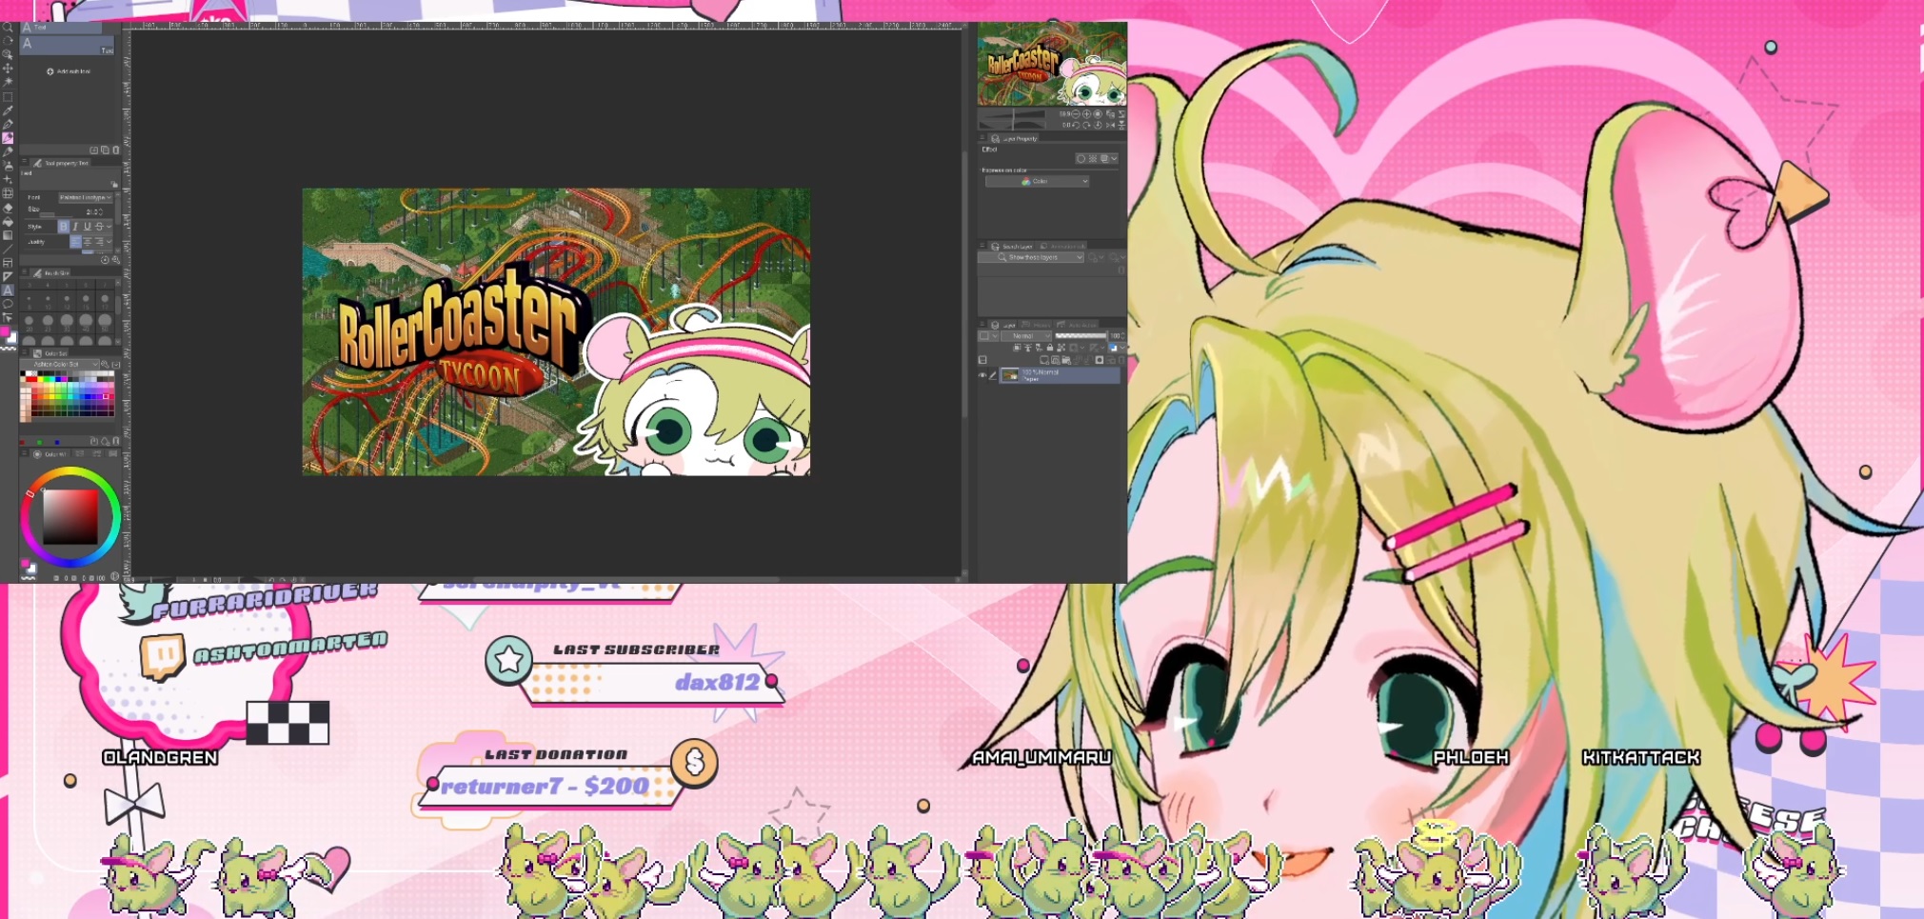Image resolution: width=1924 pixels, height=919 pixels.
Task: Open Ashton Color Set dropdown
Action: 59,365
